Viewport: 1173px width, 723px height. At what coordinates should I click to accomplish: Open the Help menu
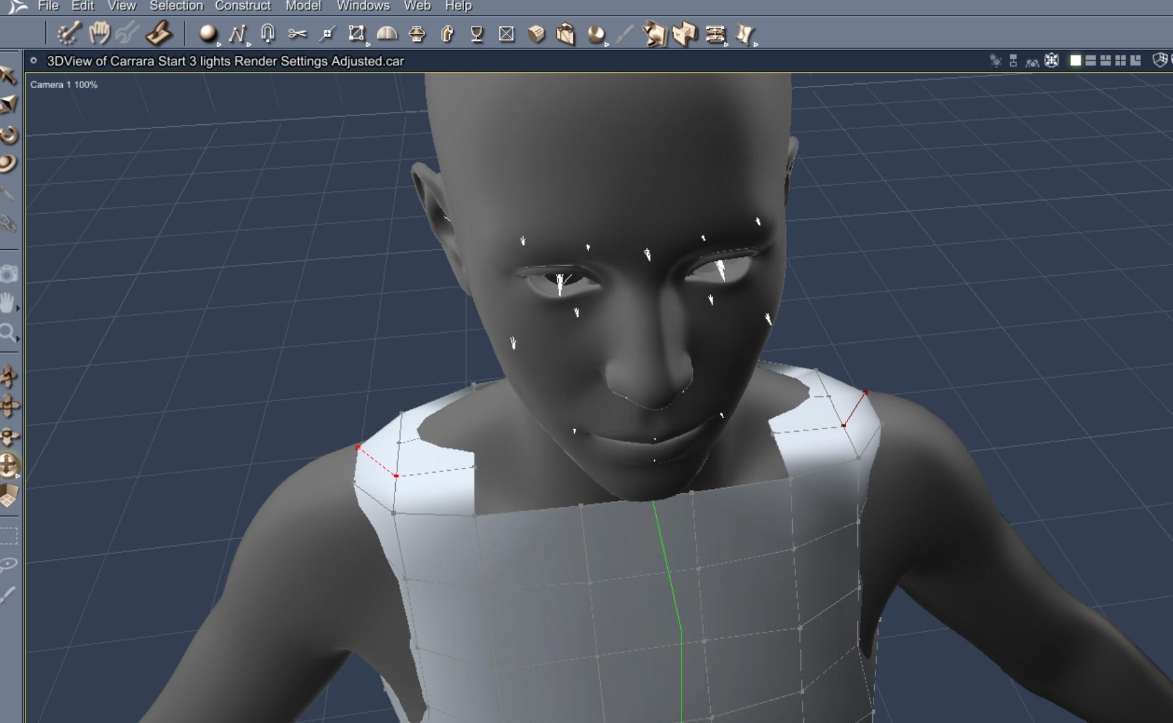(459, 6)
